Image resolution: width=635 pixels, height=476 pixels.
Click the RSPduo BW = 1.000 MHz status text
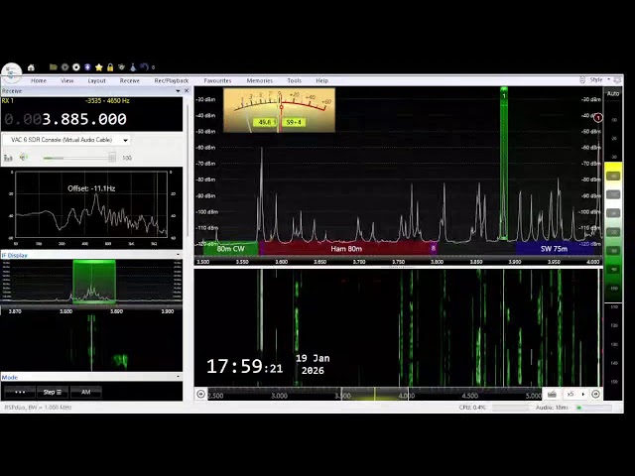pyautogui.click(x=38, y=408)
